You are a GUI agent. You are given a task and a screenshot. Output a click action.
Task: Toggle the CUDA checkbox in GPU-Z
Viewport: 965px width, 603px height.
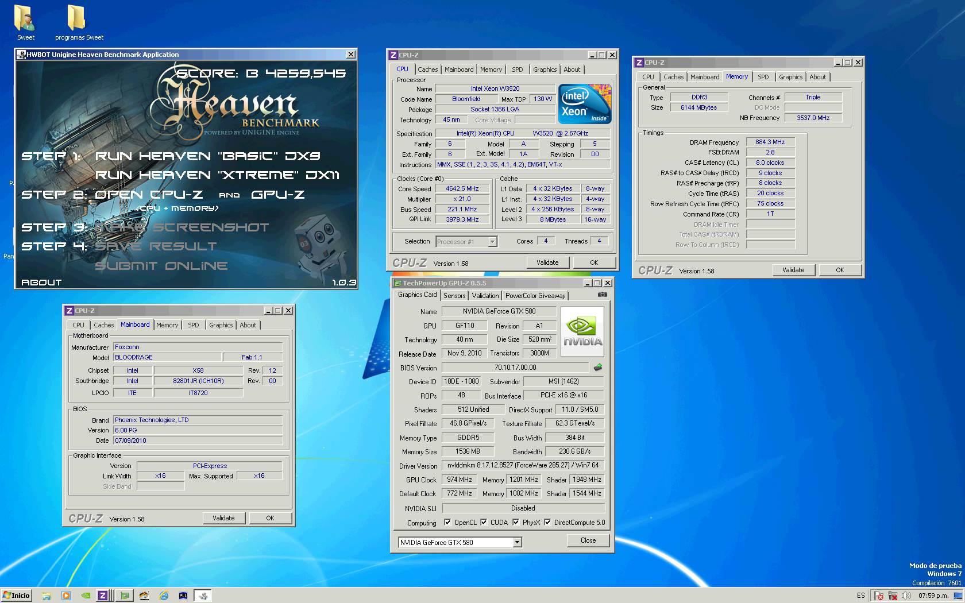(484, 523)
